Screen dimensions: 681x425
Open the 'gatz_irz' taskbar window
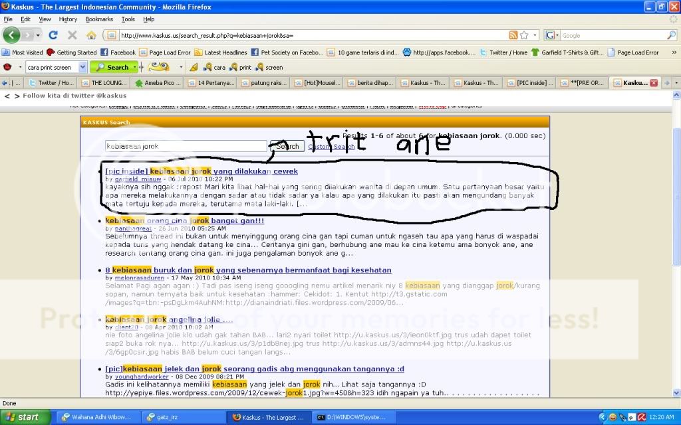pos(184,417)
